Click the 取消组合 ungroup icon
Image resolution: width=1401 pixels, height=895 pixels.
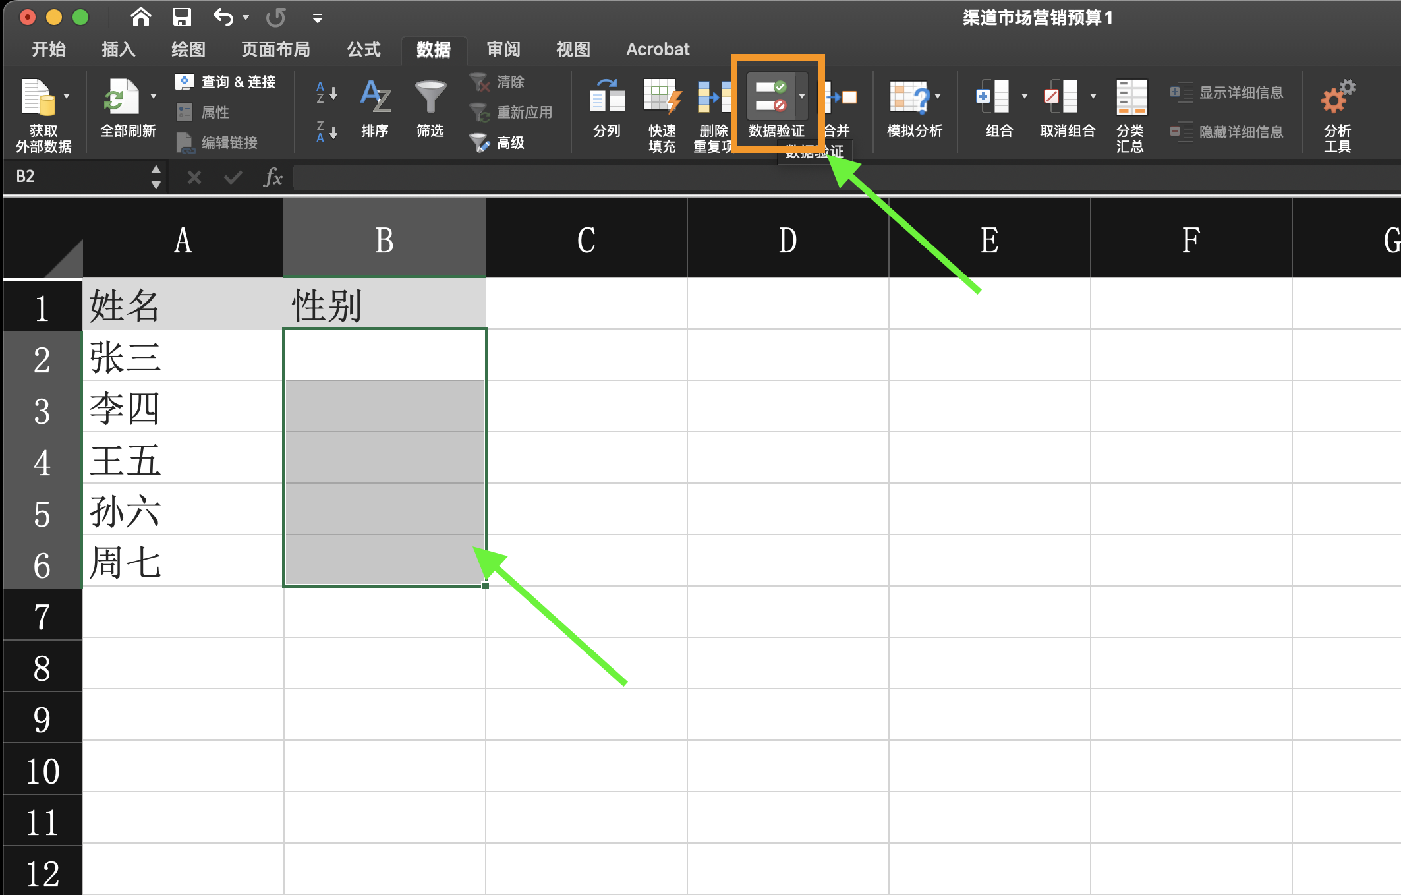point(1061,98)
